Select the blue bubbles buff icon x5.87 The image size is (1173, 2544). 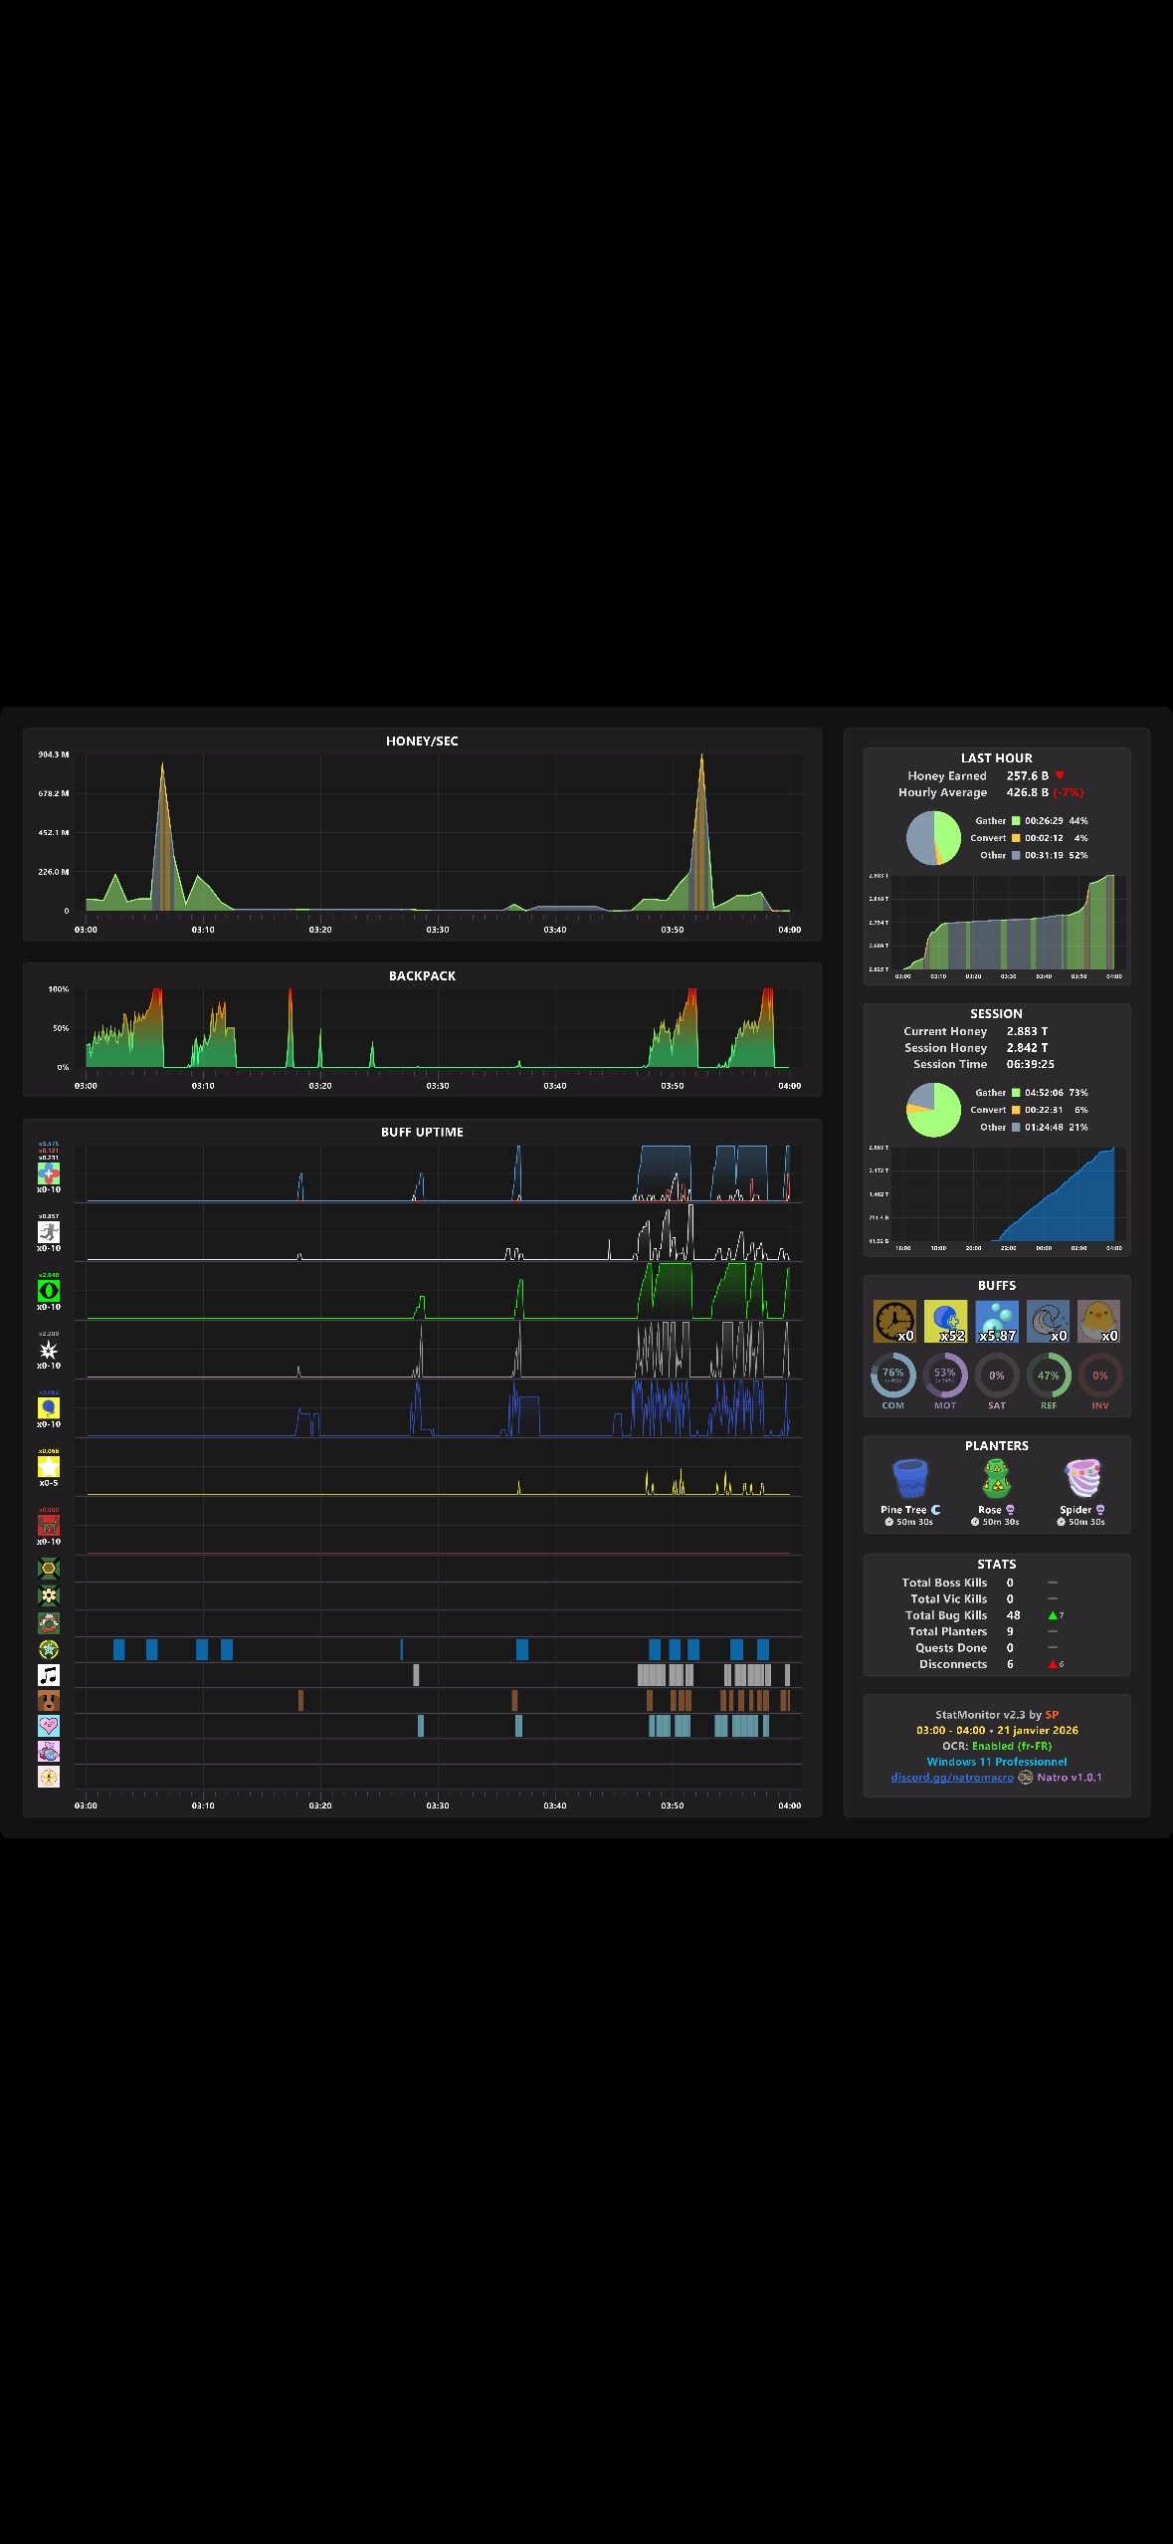997,1321
